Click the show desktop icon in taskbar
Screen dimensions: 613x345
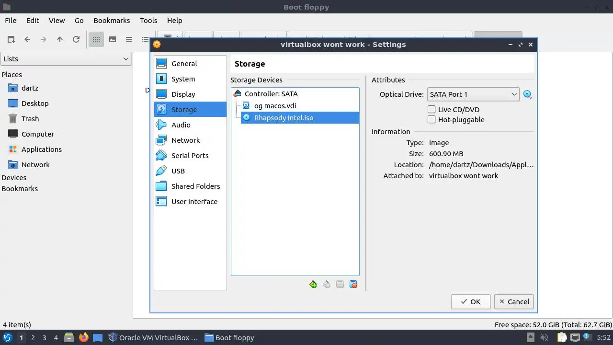click(x=98, y=337)
